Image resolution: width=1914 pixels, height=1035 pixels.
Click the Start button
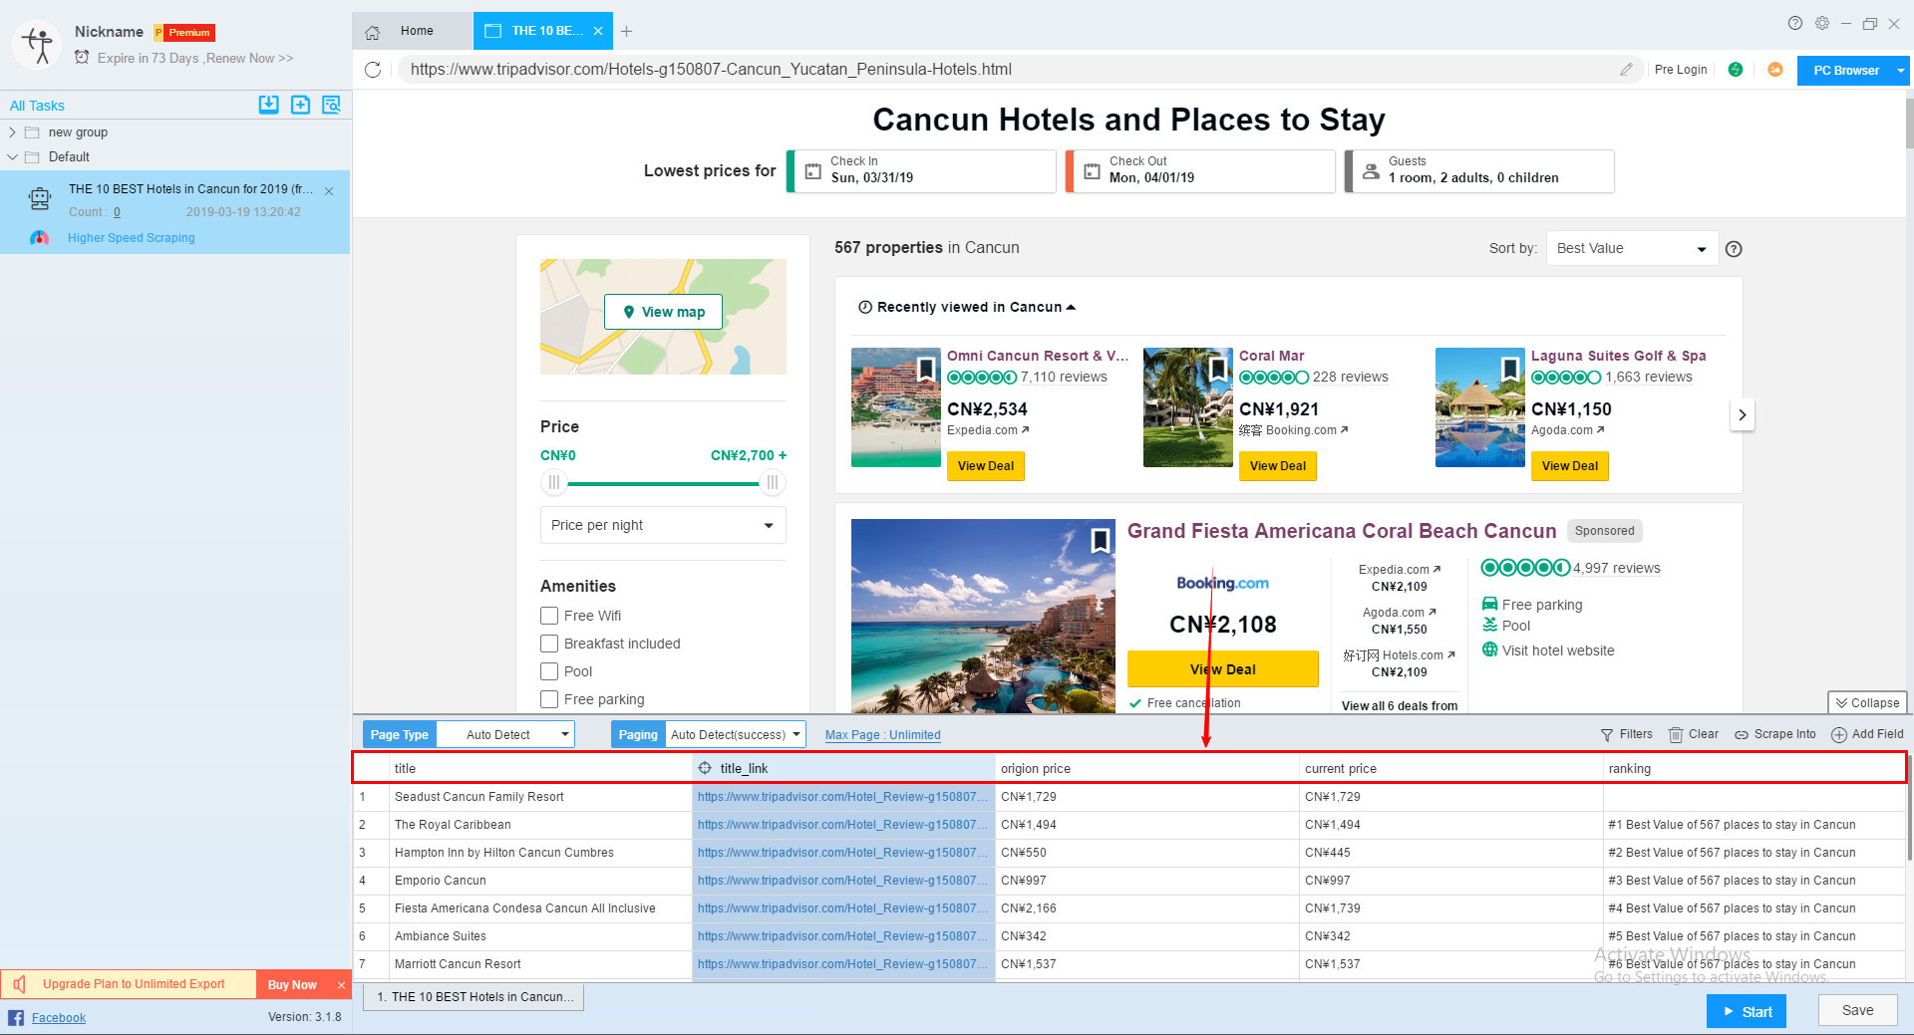click(x=1747, y=1011)
